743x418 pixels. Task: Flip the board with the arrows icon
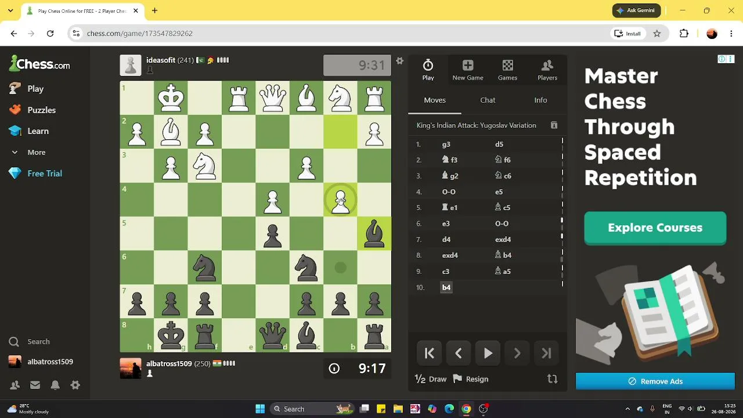(x=552, y=379)
